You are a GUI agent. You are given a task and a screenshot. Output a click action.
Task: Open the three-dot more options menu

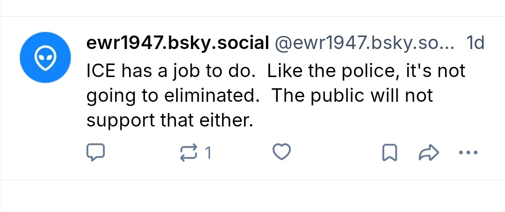click(x=468, y=153)
